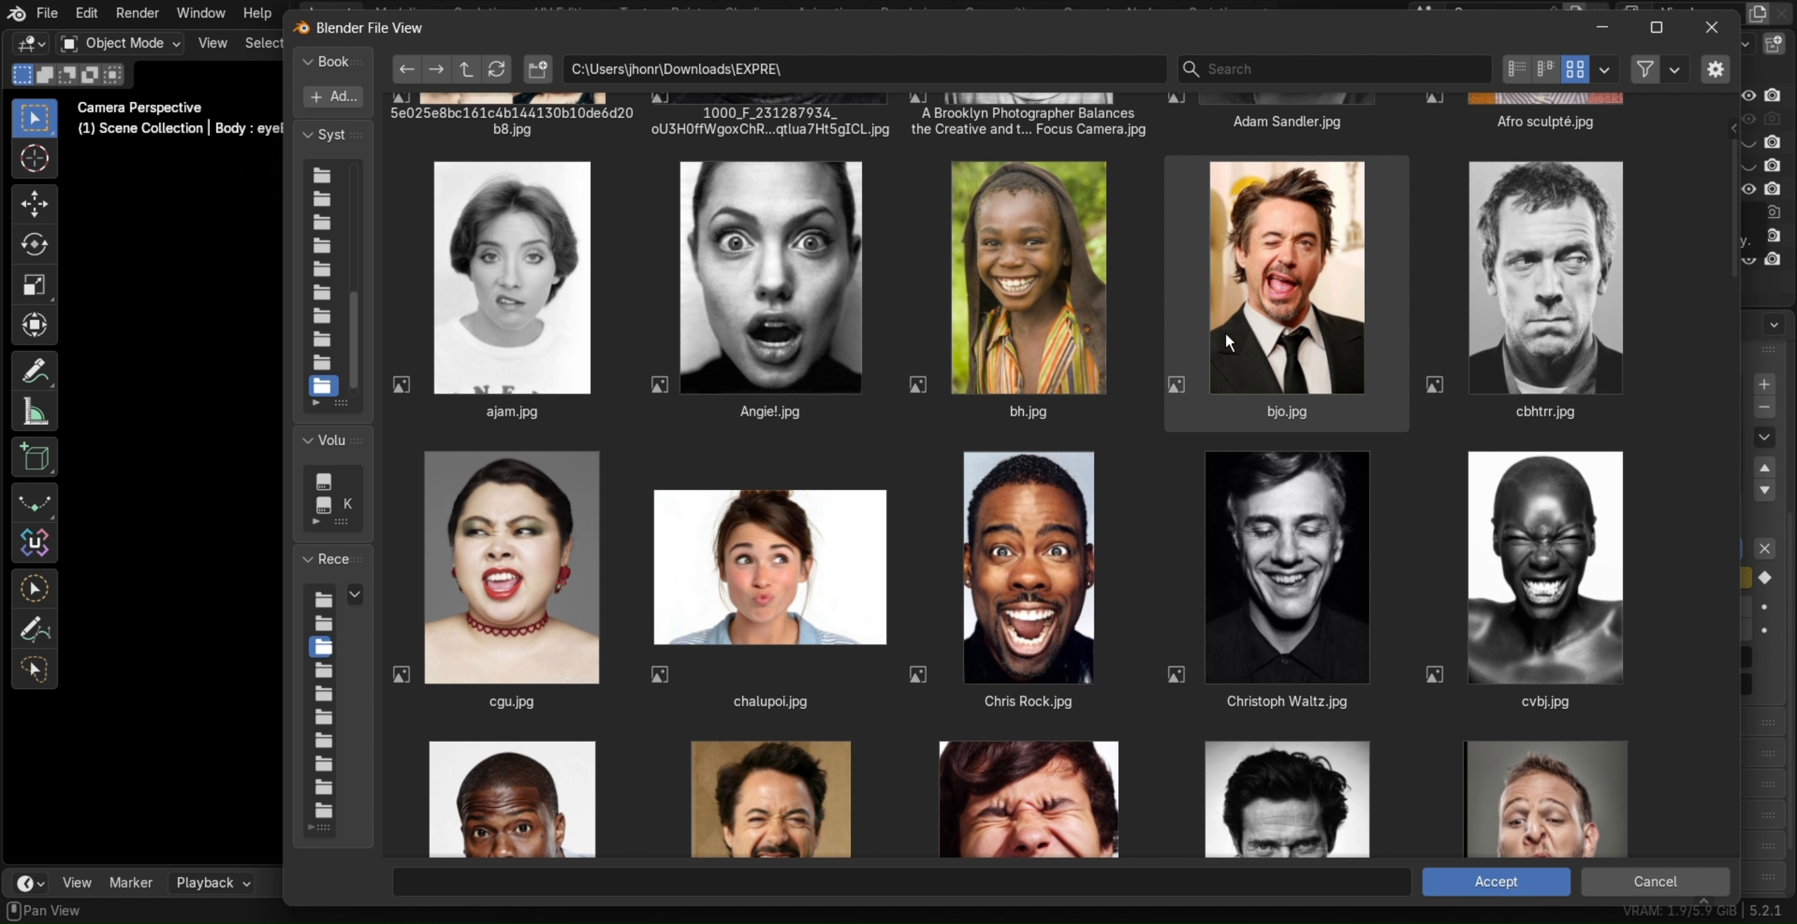This screenshot has height=924, width=1797.
Task: Select the Select Box tool
Action: pos(34,118)
